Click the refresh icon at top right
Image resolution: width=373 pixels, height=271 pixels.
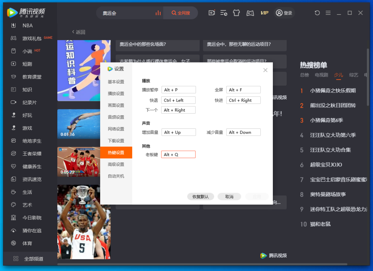coord(317,12)
